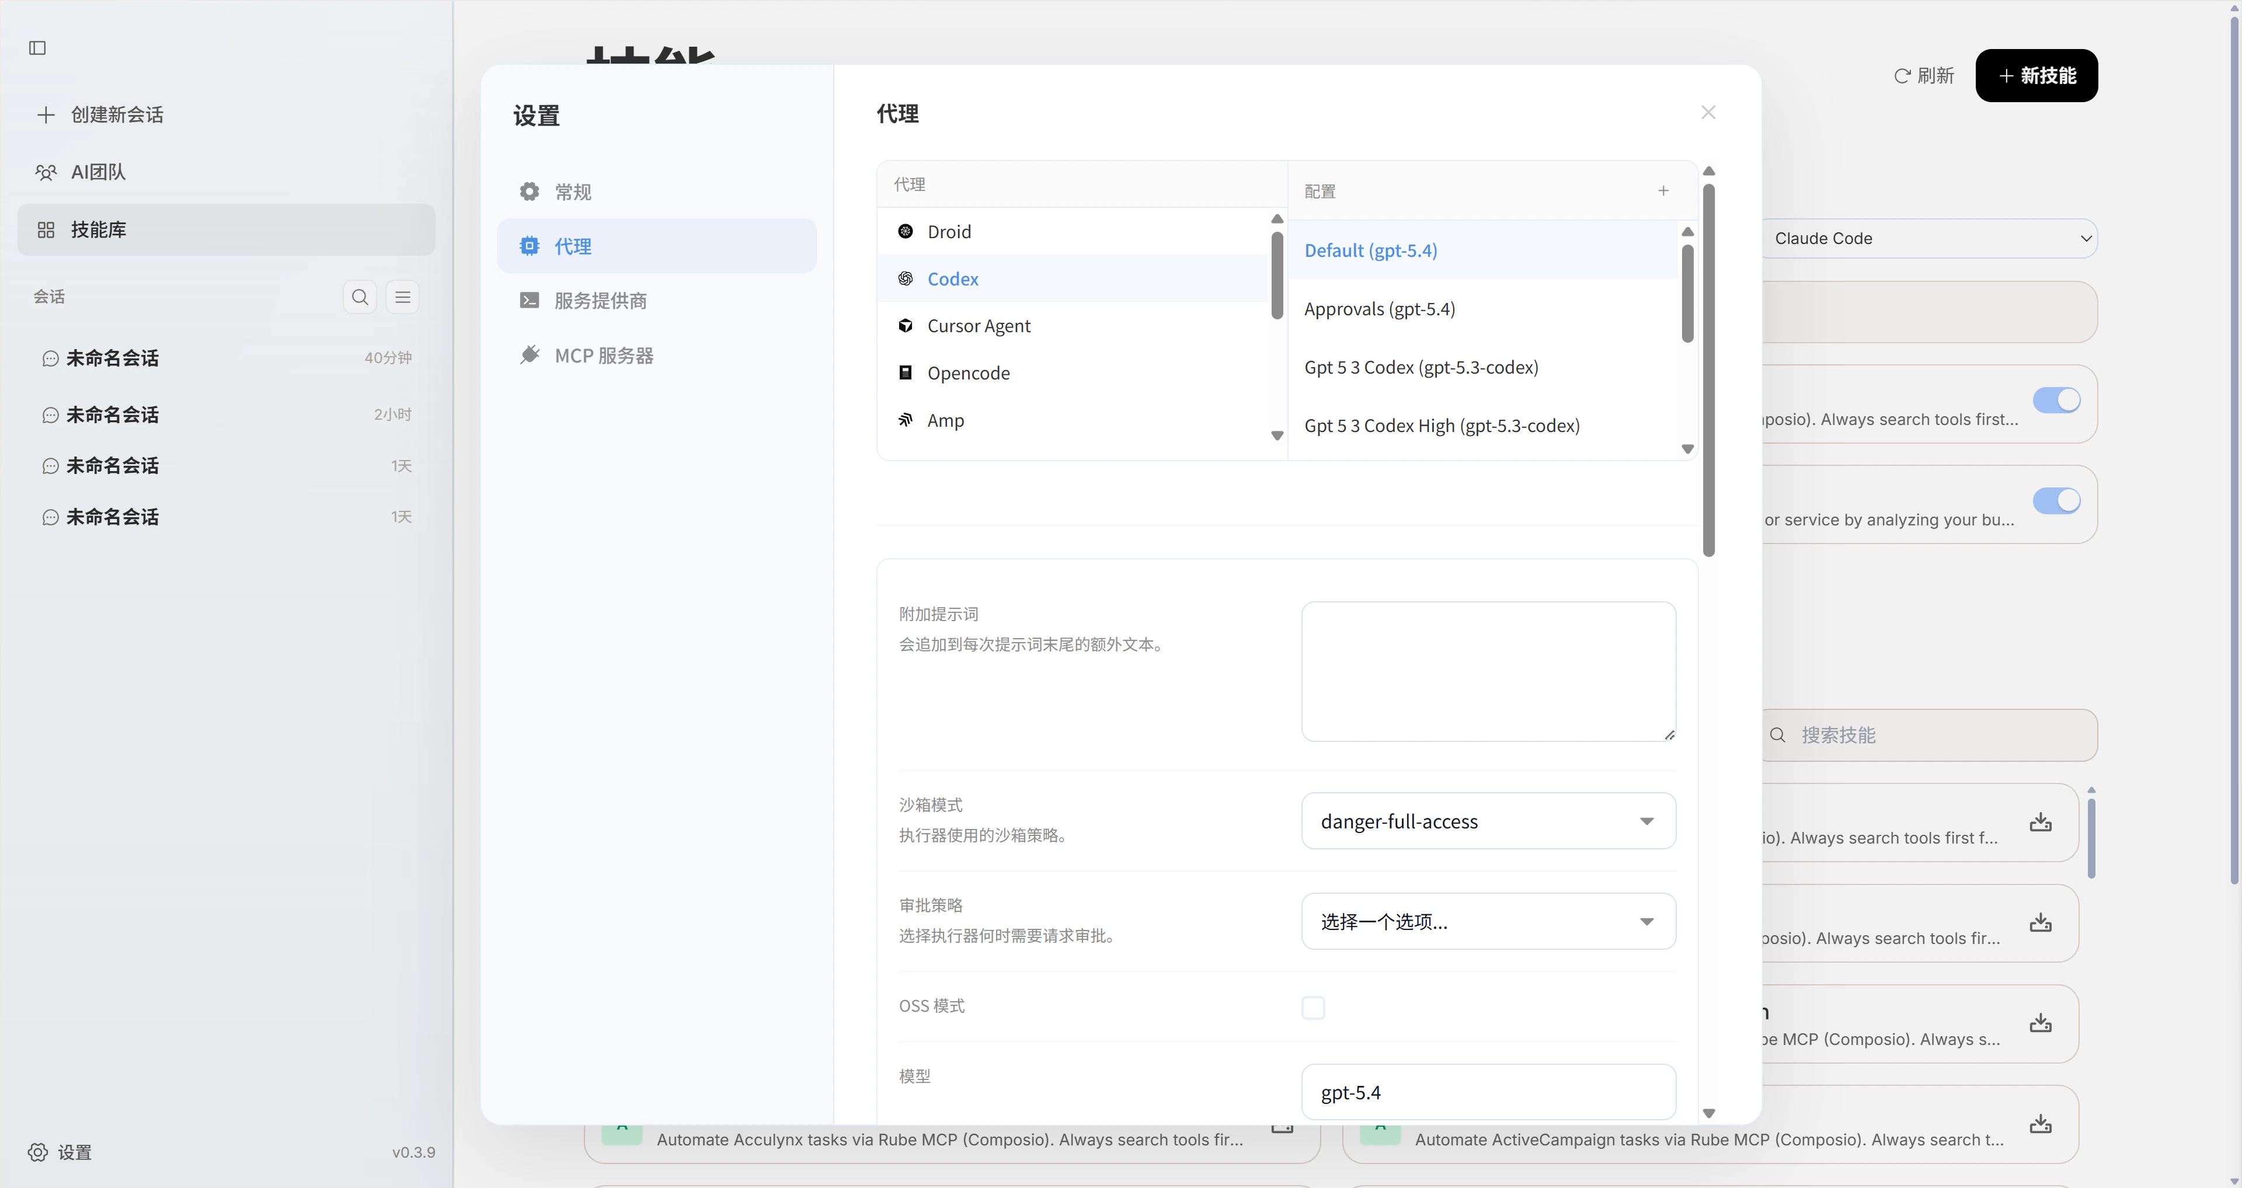Collapse the sidebar with the panel icon
The width and height of the screenshot is (2242, 1188).
37,48
